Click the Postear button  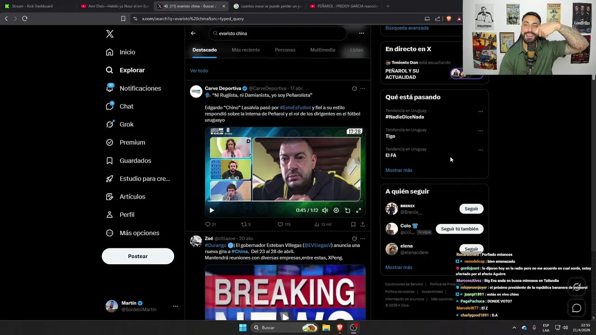[x=138, y=256]
